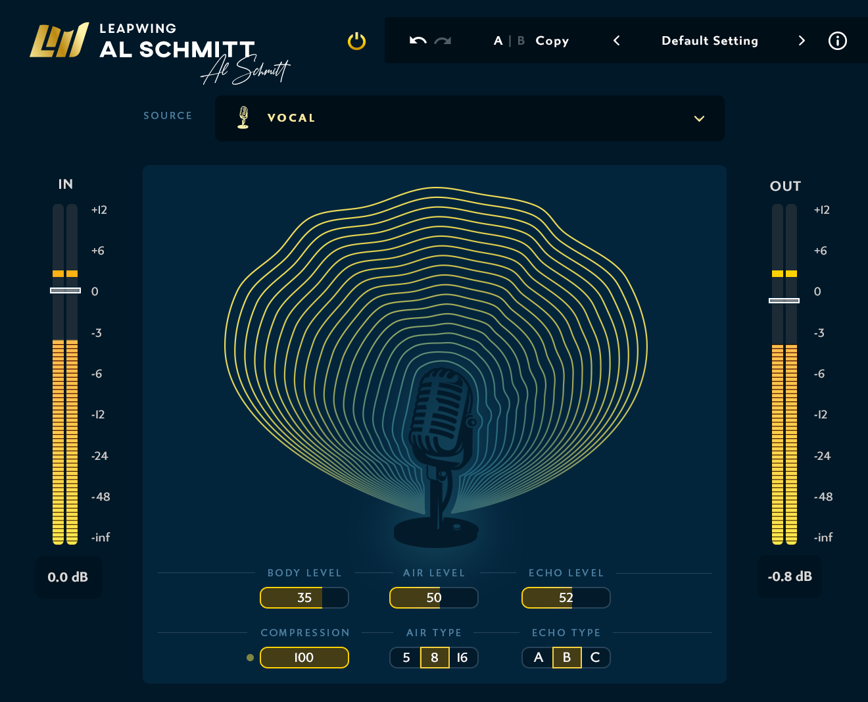This screenshot has height=702, width=868.
Task: Switch to preset slot B
Action: coord(520,41)
